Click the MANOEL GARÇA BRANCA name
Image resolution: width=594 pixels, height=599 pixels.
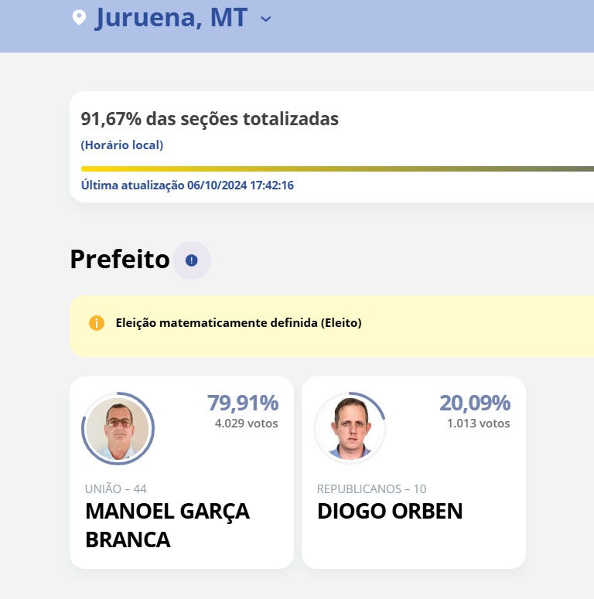pos(167,525)
